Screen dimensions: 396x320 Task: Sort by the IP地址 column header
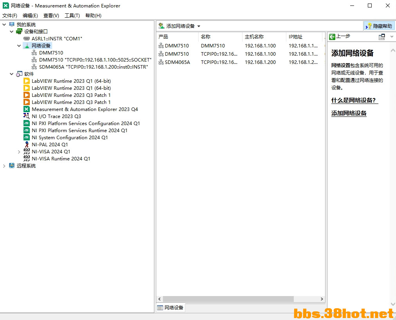(x=304, y=36)
